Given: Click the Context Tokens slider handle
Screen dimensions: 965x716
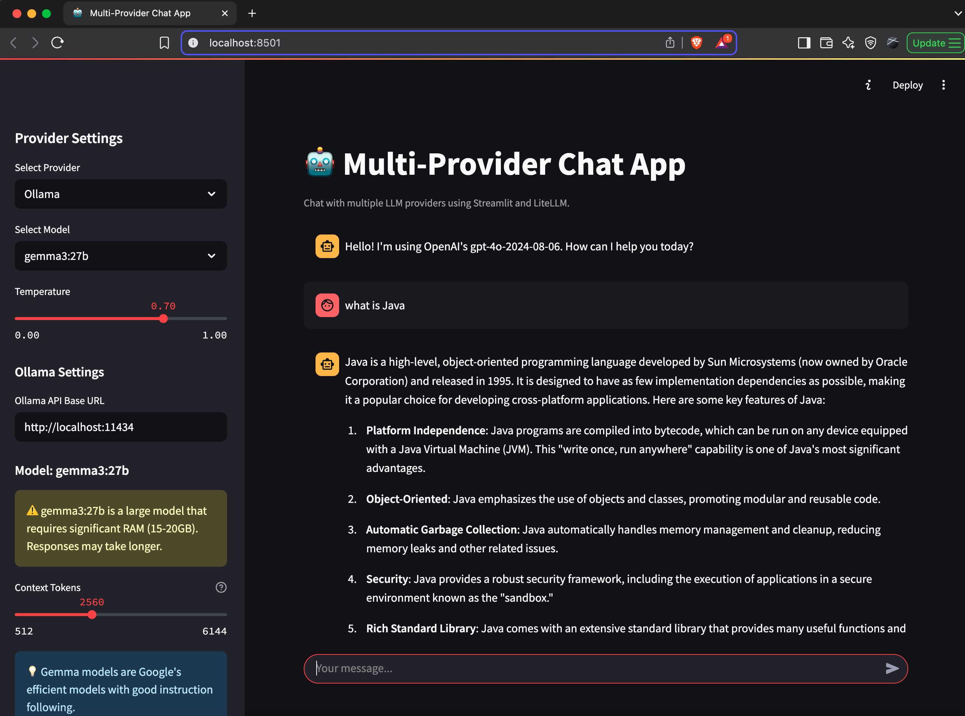Looking at the screenshot, I should click(x=92, y=615).
